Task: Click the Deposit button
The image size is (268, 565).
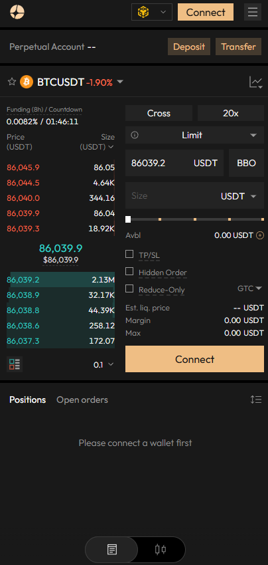Action: [x=189, y=47]
